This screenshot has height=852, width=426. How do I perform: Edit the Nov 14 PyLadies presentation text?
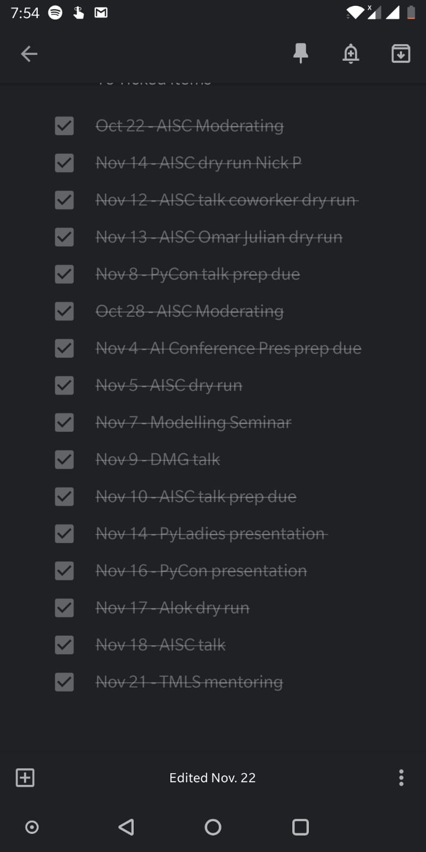tap(211, 534)
